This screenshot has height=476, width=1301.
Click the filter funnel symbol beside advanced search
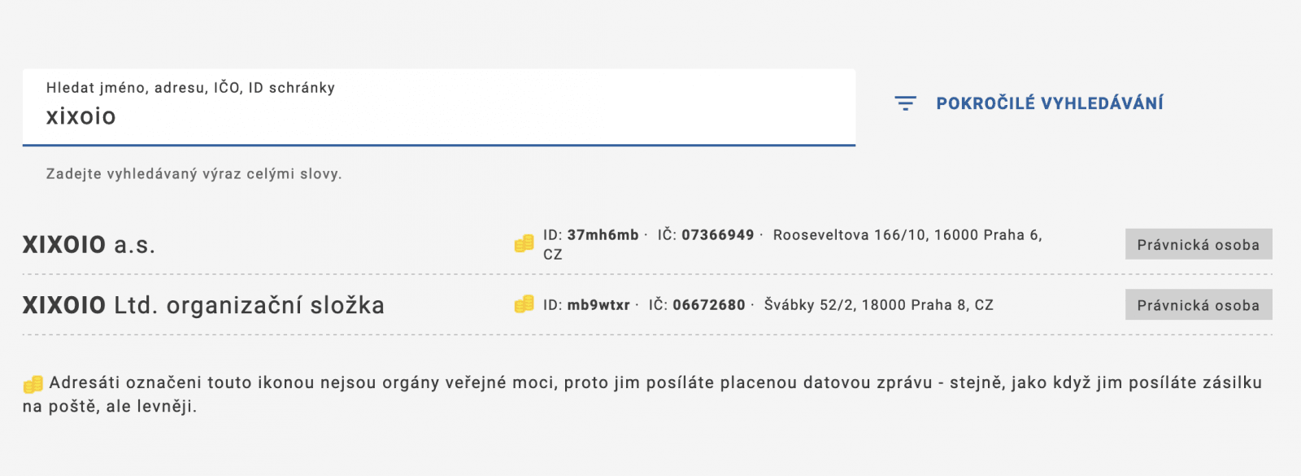[906, 103]
